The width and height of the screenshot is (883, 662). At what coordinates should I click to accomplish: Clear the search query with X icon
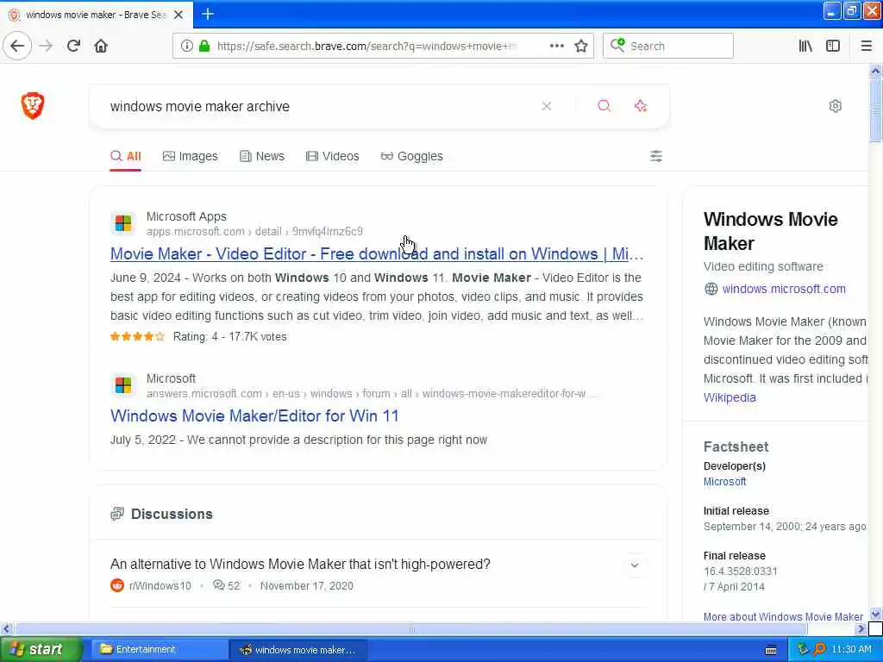click(546, 106)
